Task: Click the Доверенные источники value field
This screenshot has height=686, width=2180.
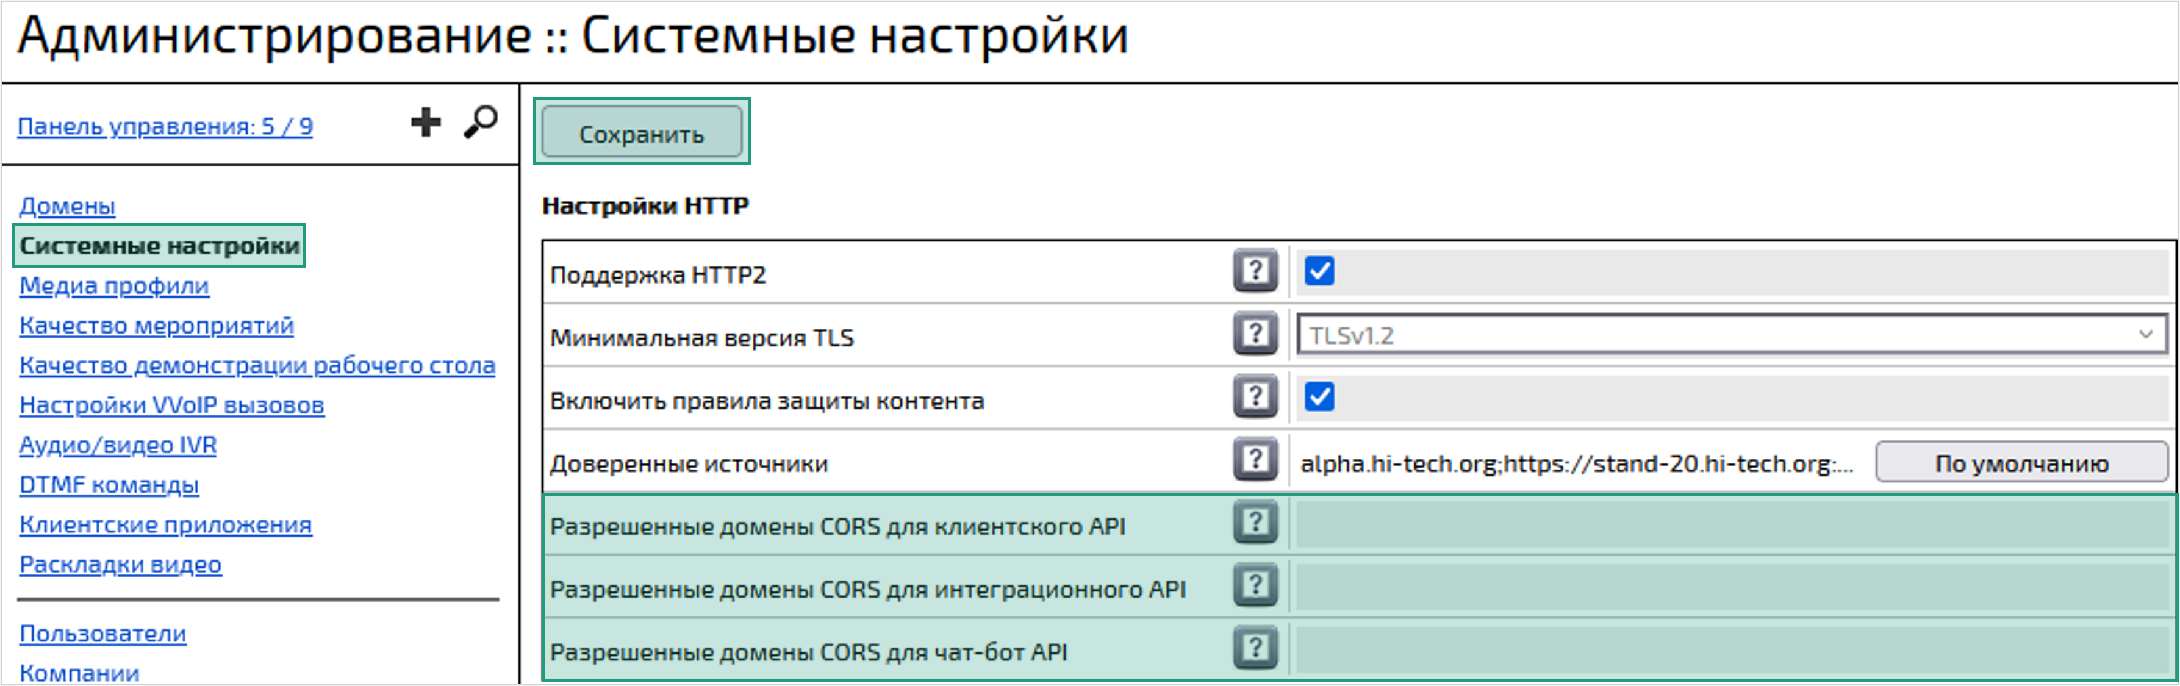Action: [x=1566, y=462]
